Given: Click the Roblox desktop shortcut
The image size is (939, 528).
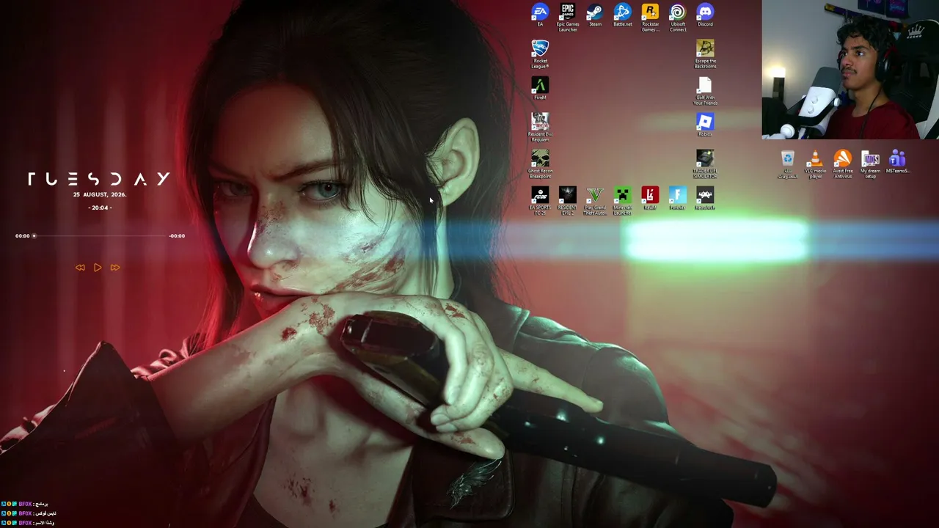Looking at the screenshot, I should click(705, 125).
